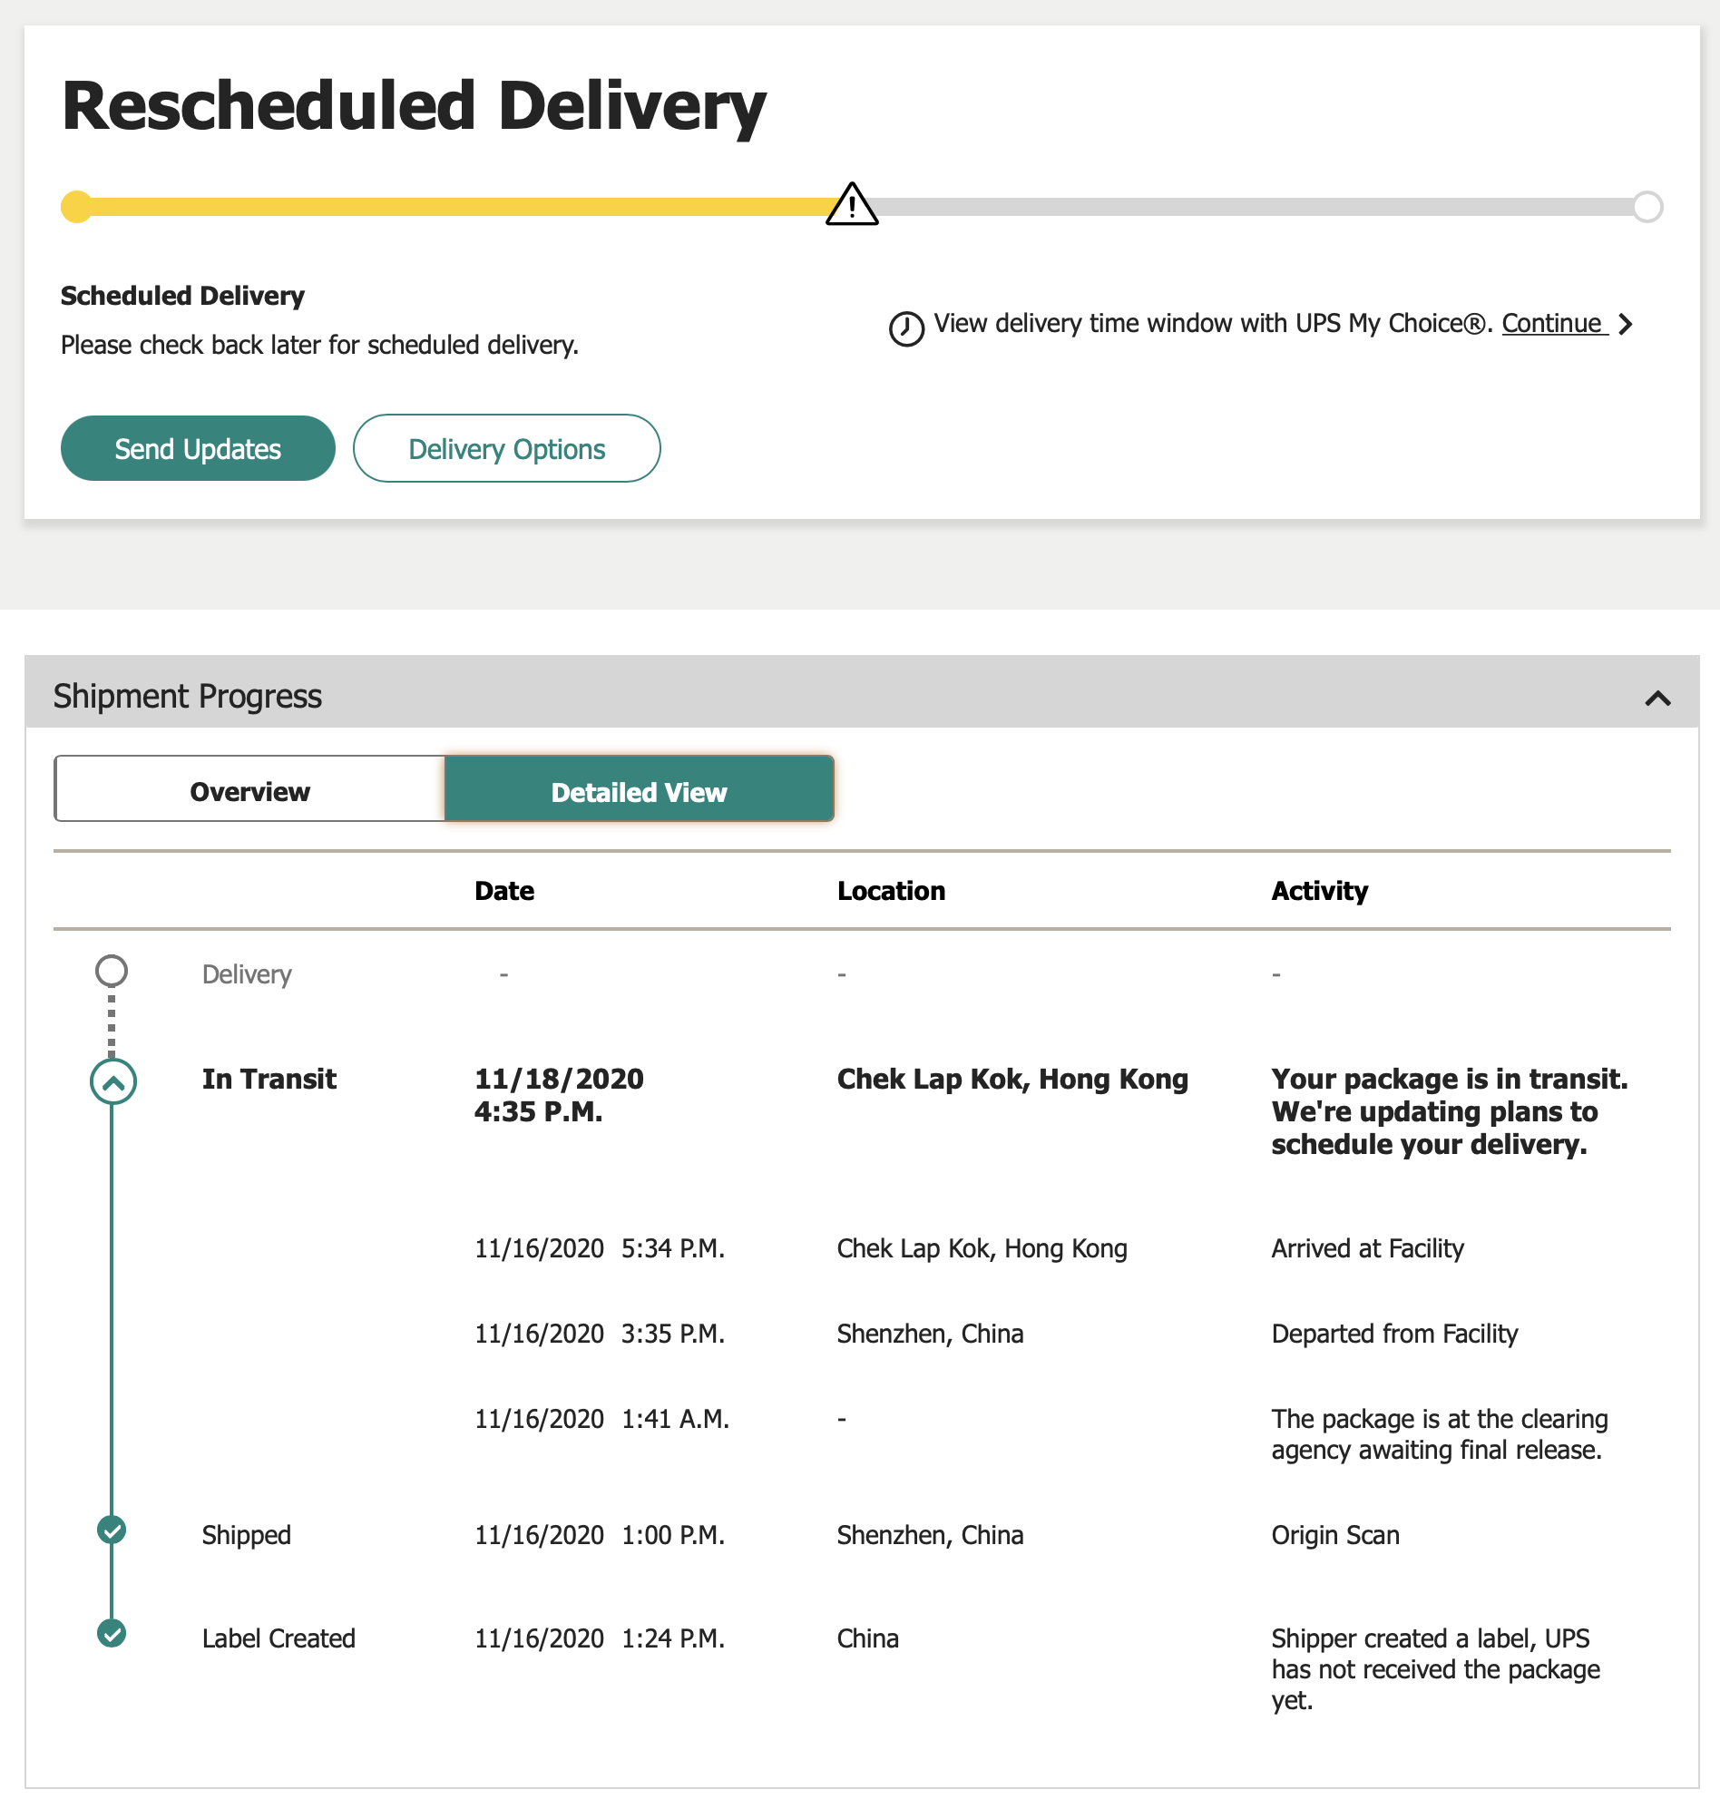This screenshot has height=1809, width=1720.
Task: Click the Send Updates button
Action: click(x=198, y=449)
